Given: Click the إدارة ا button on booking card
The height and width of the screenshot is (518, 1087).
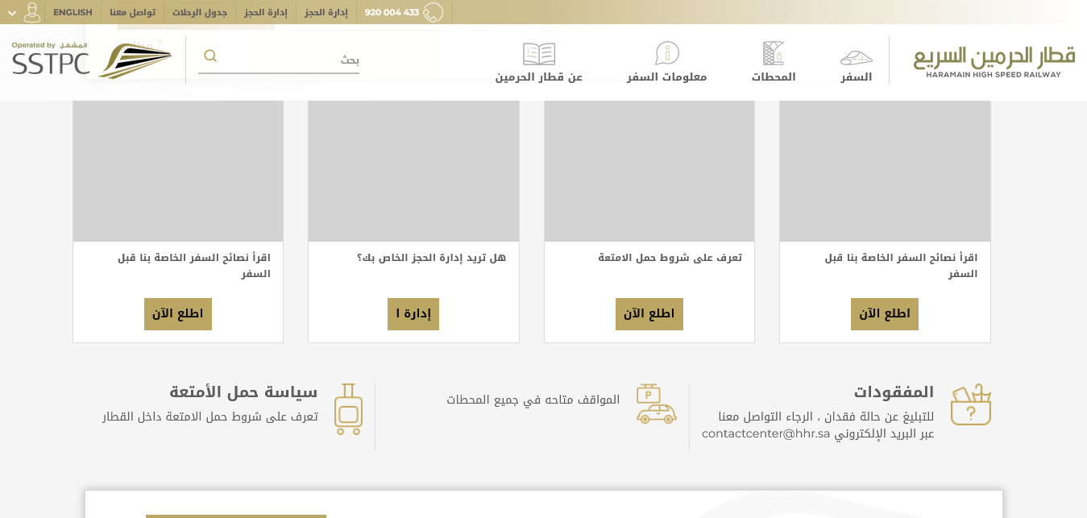Looking at the screenshot, I should [x=413, y=314].
